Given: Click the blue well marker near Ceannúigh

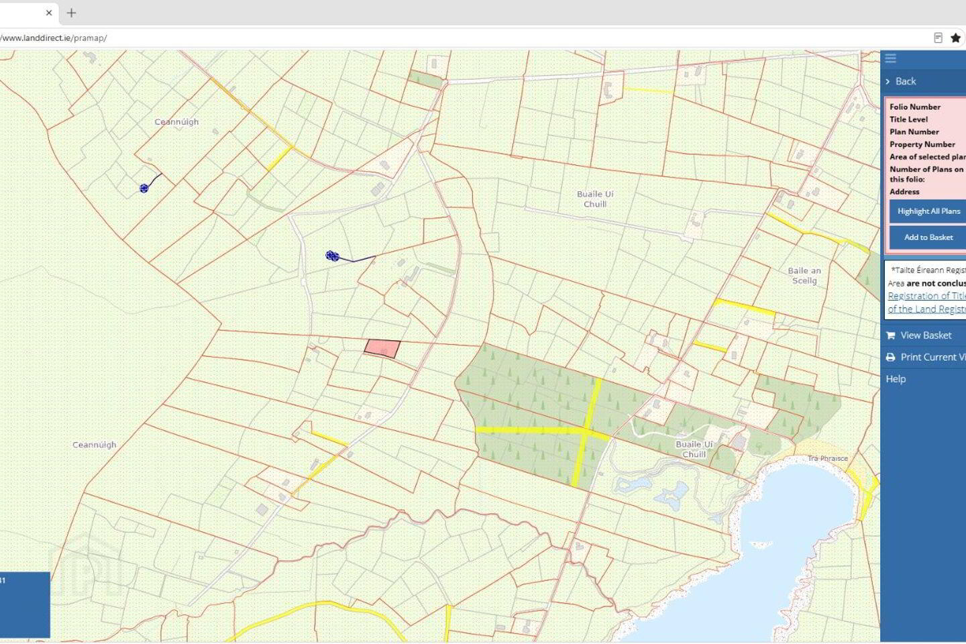Looking at the screenshot, I should pos(144,189).
